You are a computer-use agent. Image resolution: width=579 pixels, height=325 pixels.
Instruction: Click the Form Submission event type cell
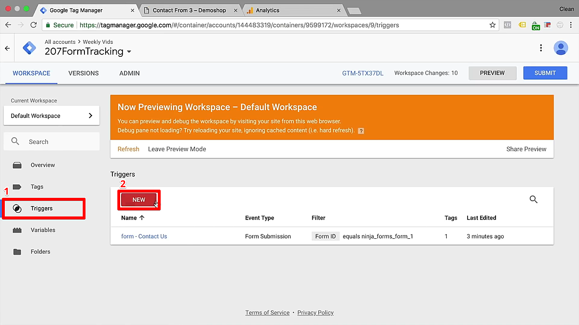tap(268, 236)
